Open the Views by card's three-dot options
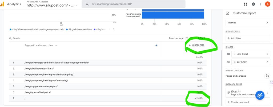Image resolution: width=273 pixels, height=107 pixels. coord(267,93)
